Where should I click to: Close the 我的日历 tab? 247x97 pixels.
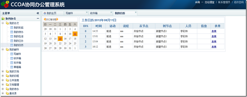click(x=136, y=12)
